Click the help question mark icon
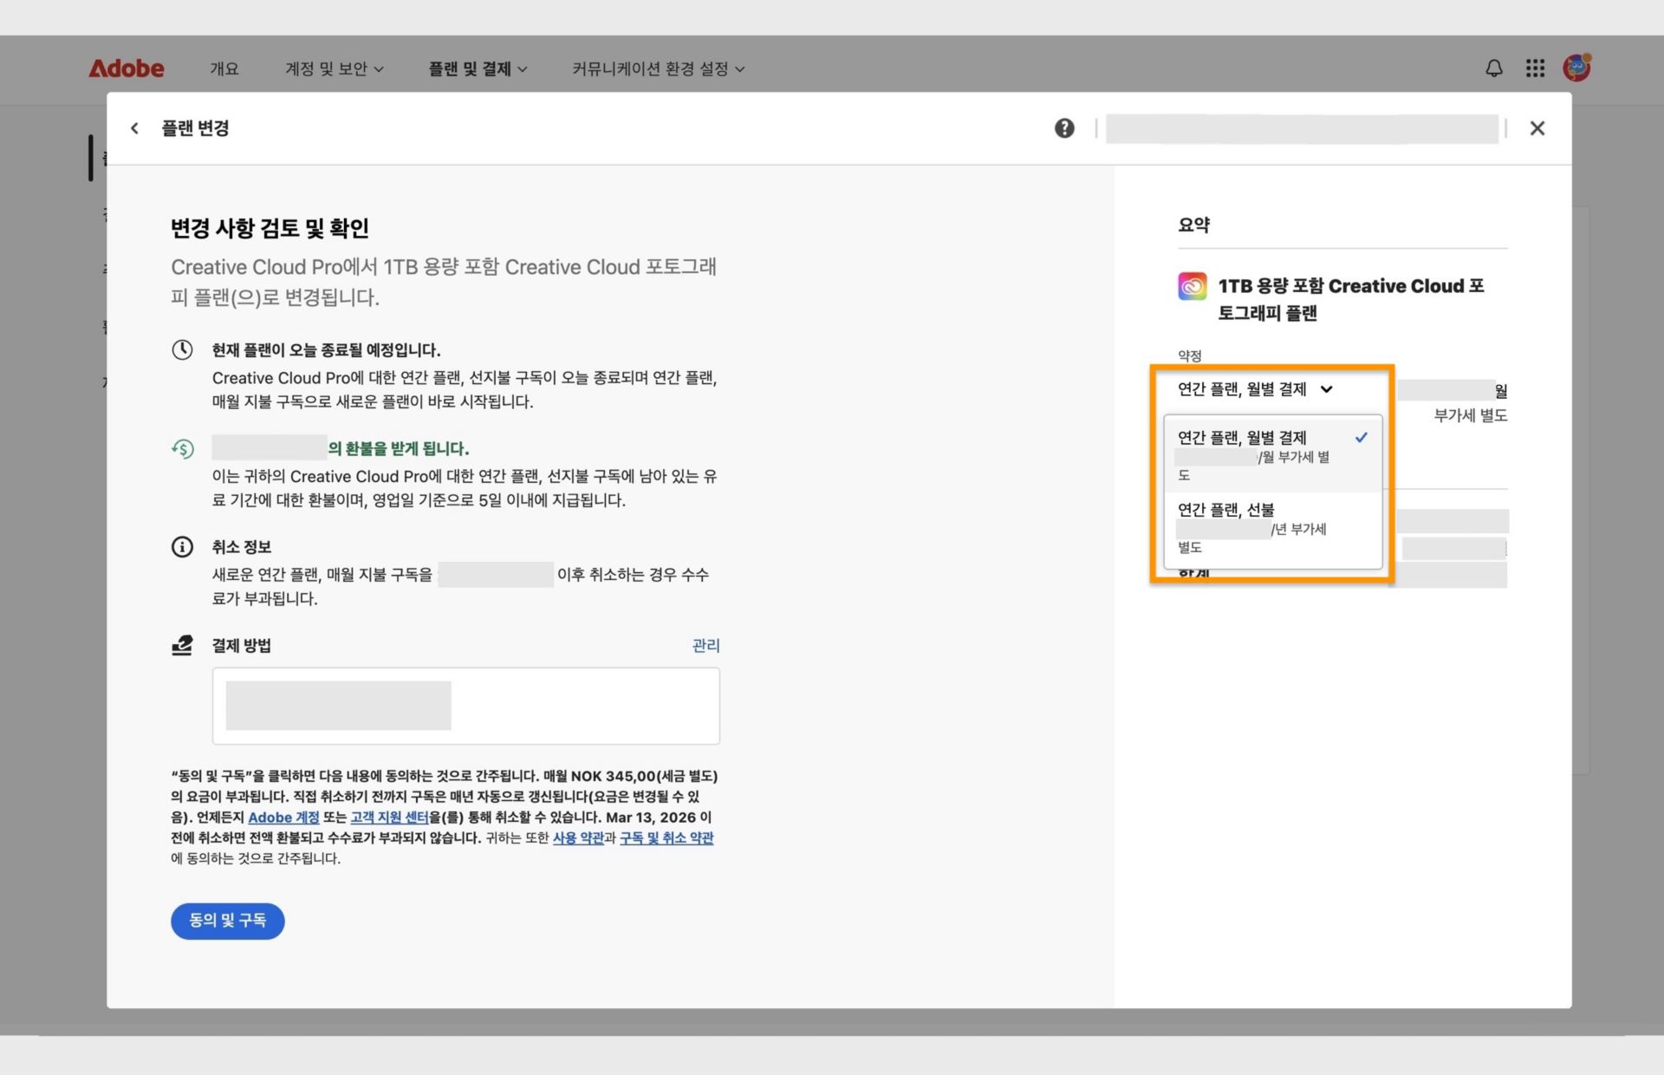The width and height of the screenshot is (1664, 1075). click(x=1064, y=127)
